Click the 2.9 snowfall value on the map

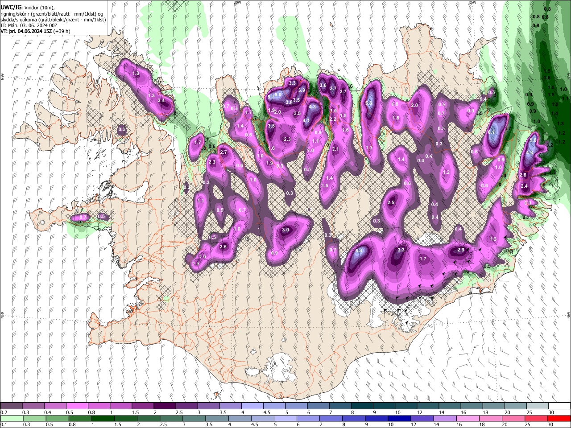[461, 250]
